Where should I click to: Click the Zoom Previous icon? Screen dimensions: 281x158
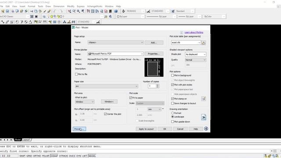tap(83, 11)
